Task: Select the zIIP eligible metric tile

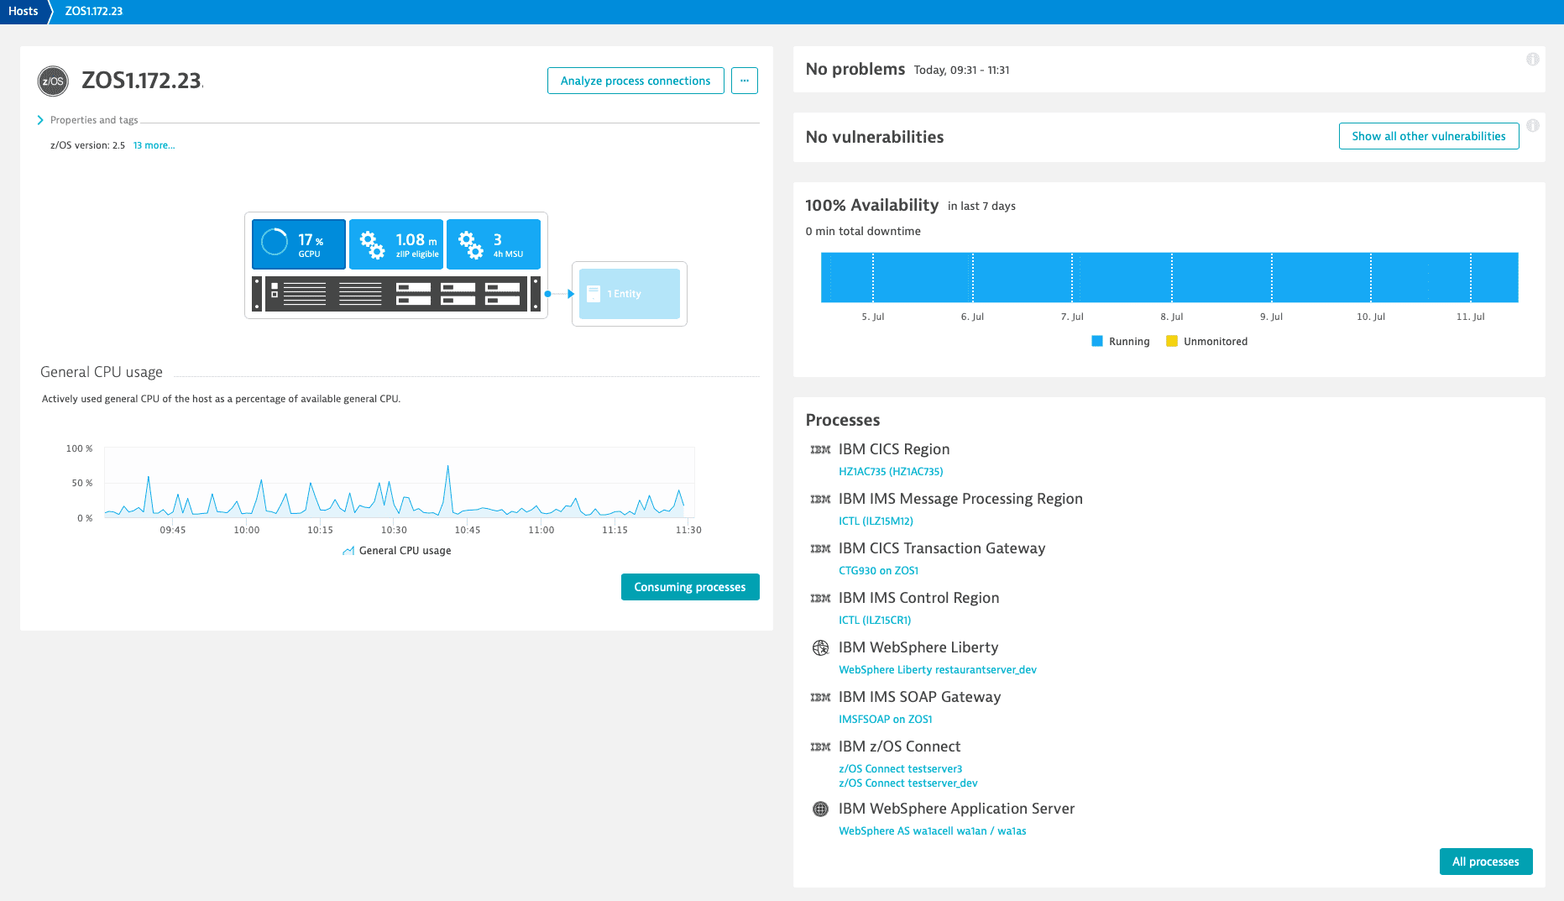Action: pos(396,244)
